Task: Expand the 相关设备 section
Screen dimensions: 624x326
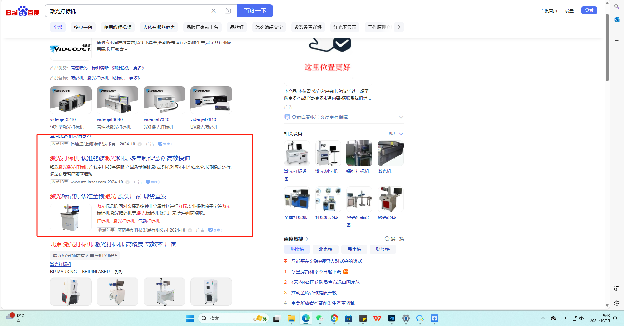Action: click(x=396, y=133)
